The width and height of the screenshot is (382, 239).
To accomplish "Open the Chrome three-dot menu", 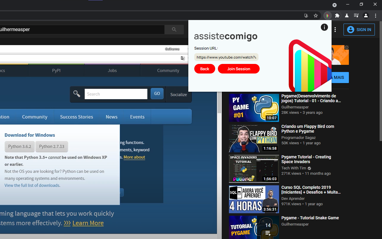I will pos(376,16).
